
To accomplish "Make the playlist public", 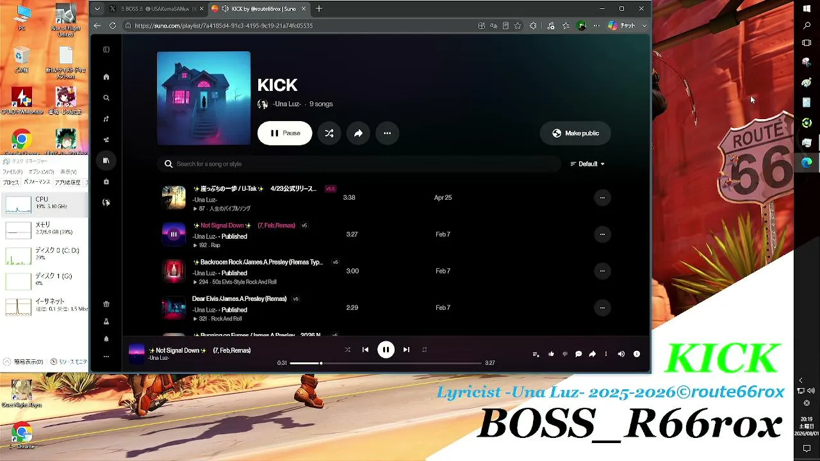I will coord(575,133).
